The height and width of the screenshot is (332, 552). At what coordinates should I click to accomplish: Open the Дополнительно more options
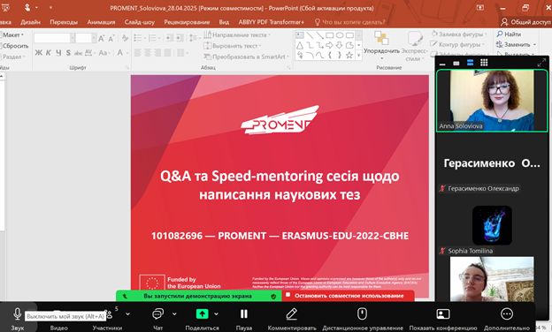507,313
